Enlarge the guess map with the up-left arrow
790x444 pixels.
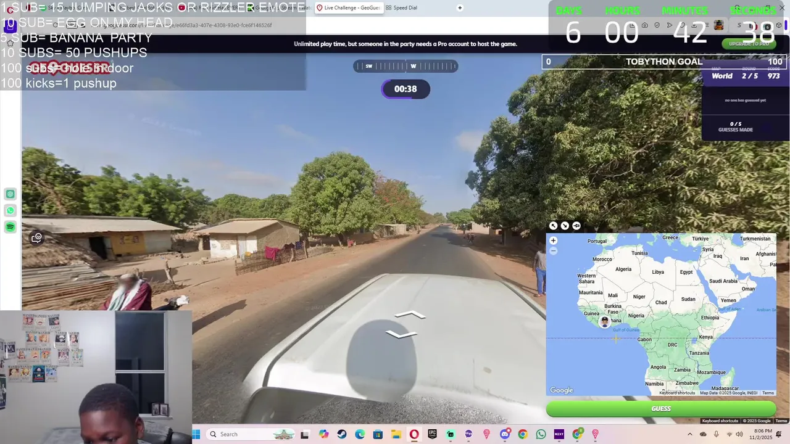pyautogui.click(x=554, y=226)
